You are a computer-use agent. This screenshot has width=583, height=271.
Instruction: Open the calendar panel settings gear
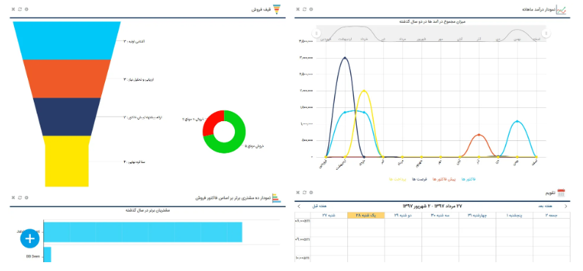point(311,192)
